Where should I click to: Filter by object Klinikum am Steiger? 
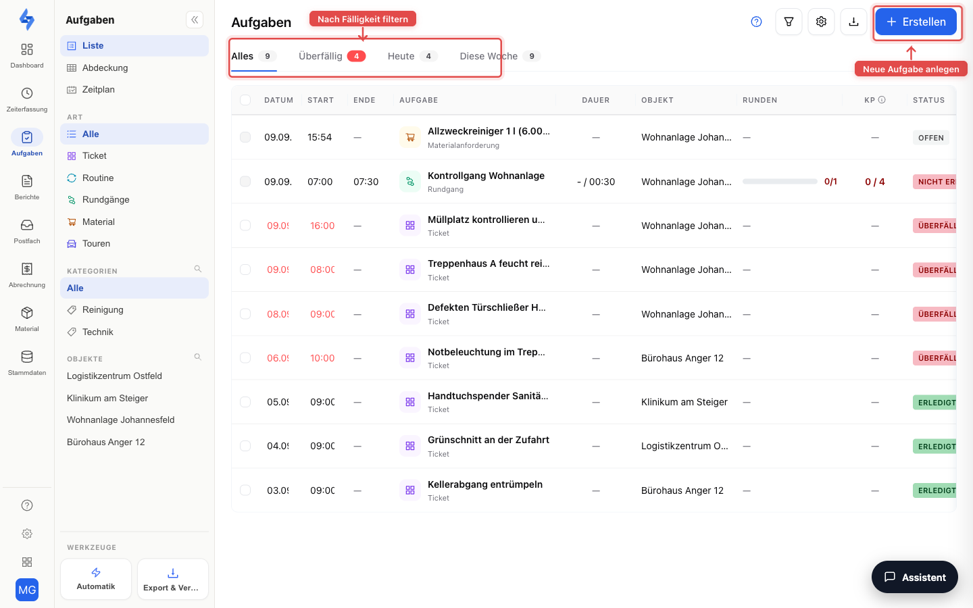pos(134,398)
